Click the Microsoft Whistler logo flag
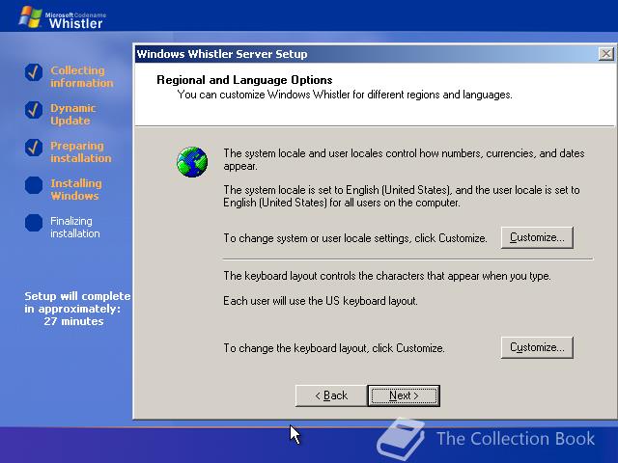 (x=30, y=17)
